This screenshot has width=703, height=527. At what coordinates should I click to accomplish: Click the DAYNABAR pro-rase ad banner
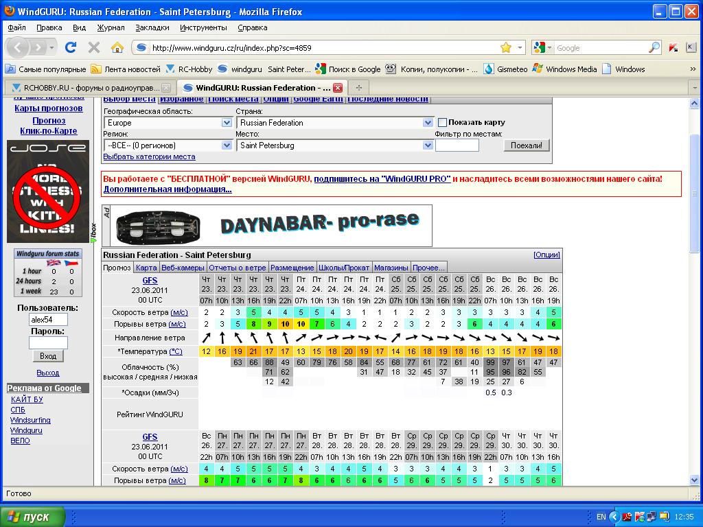click(268, 225)
